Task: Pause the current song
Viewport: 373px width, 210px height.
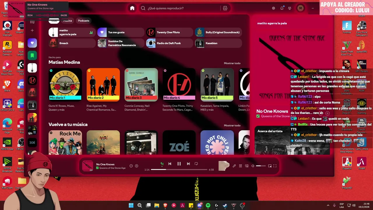Action: [179, 164]
